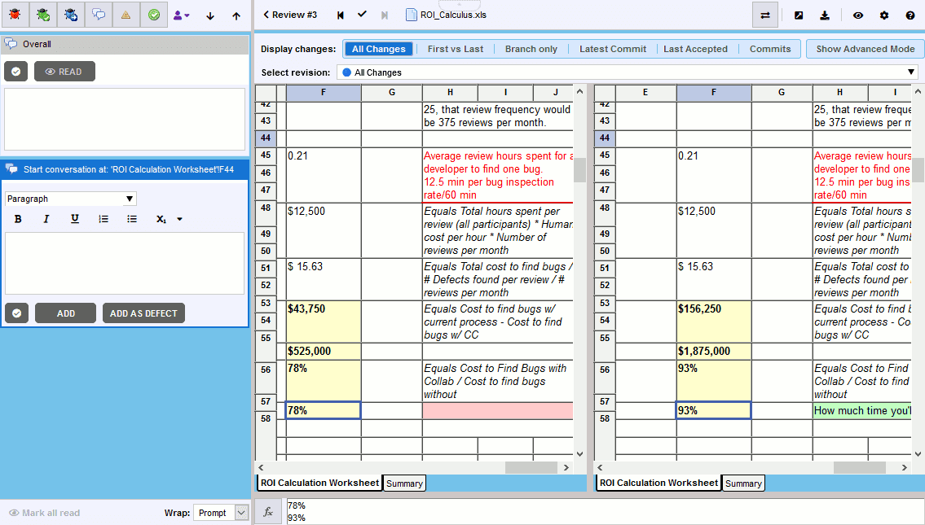Open the Select revision dropdown
Screen dimensions: 925x525
coord(911,72)
